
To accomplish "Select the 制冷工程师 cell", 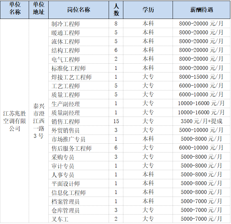I will (x=79, y=24).
